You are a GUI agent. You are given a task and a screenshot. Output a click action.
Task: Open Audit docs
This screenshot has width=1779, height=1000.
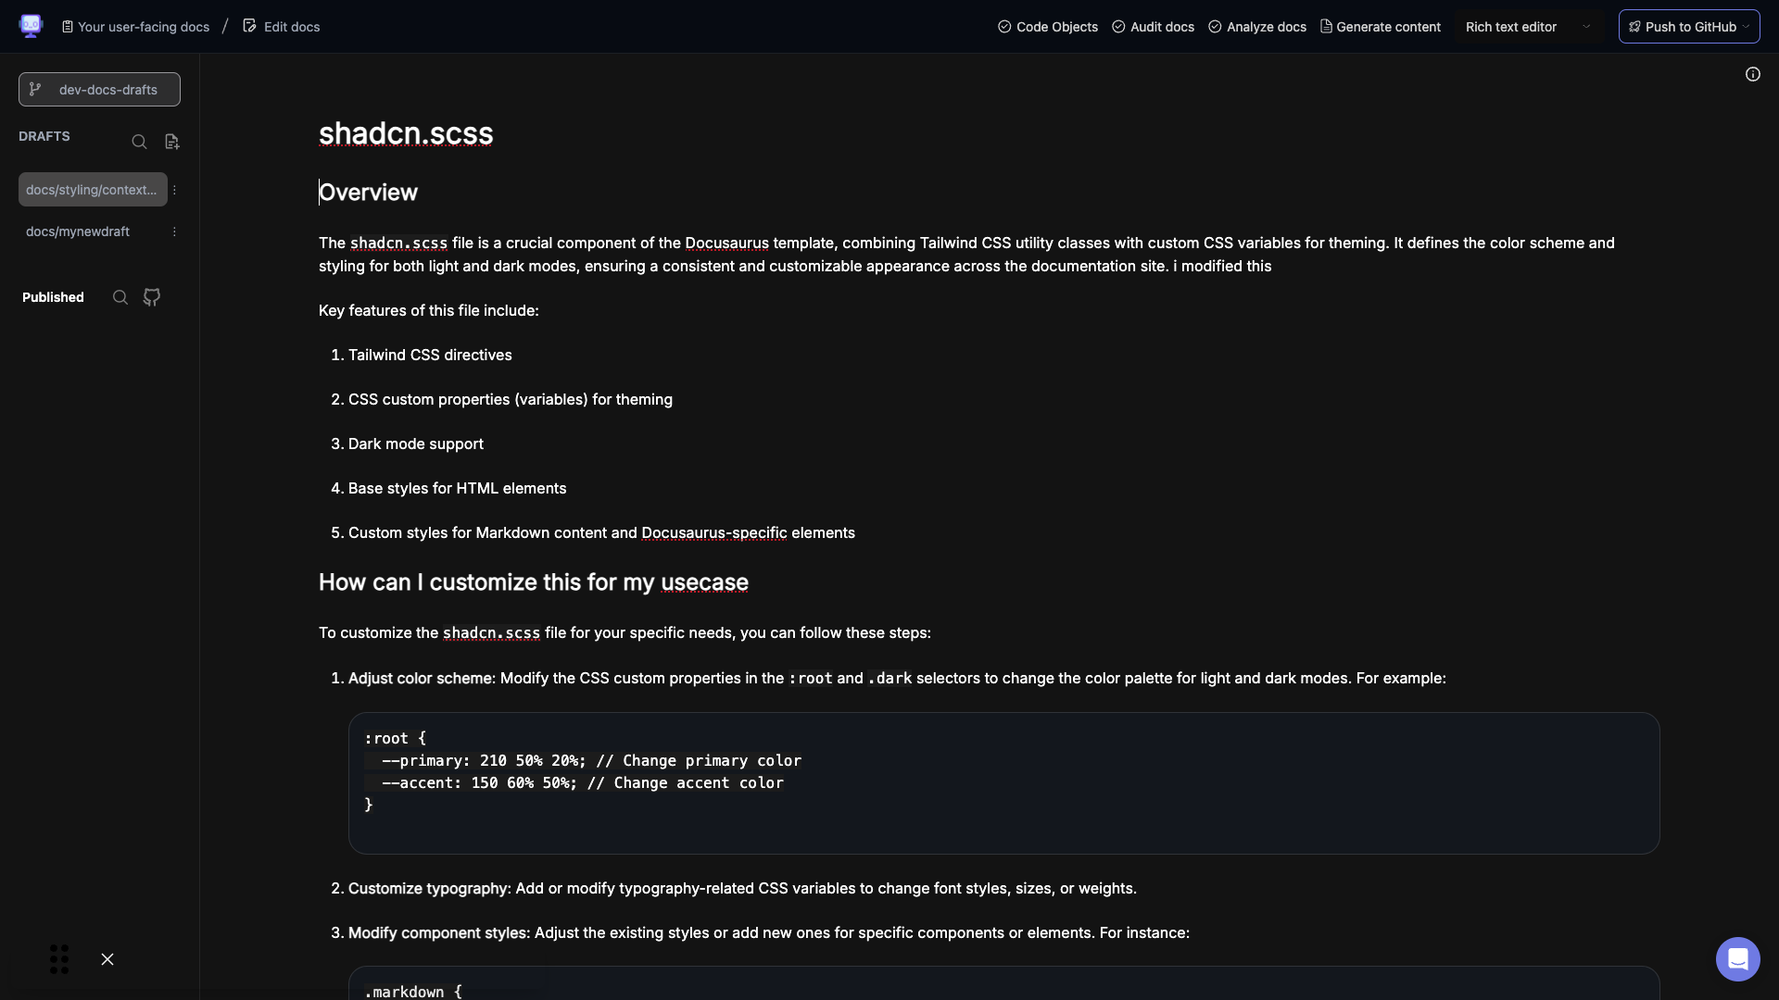pyautogui.click(x=1153, y=27)
